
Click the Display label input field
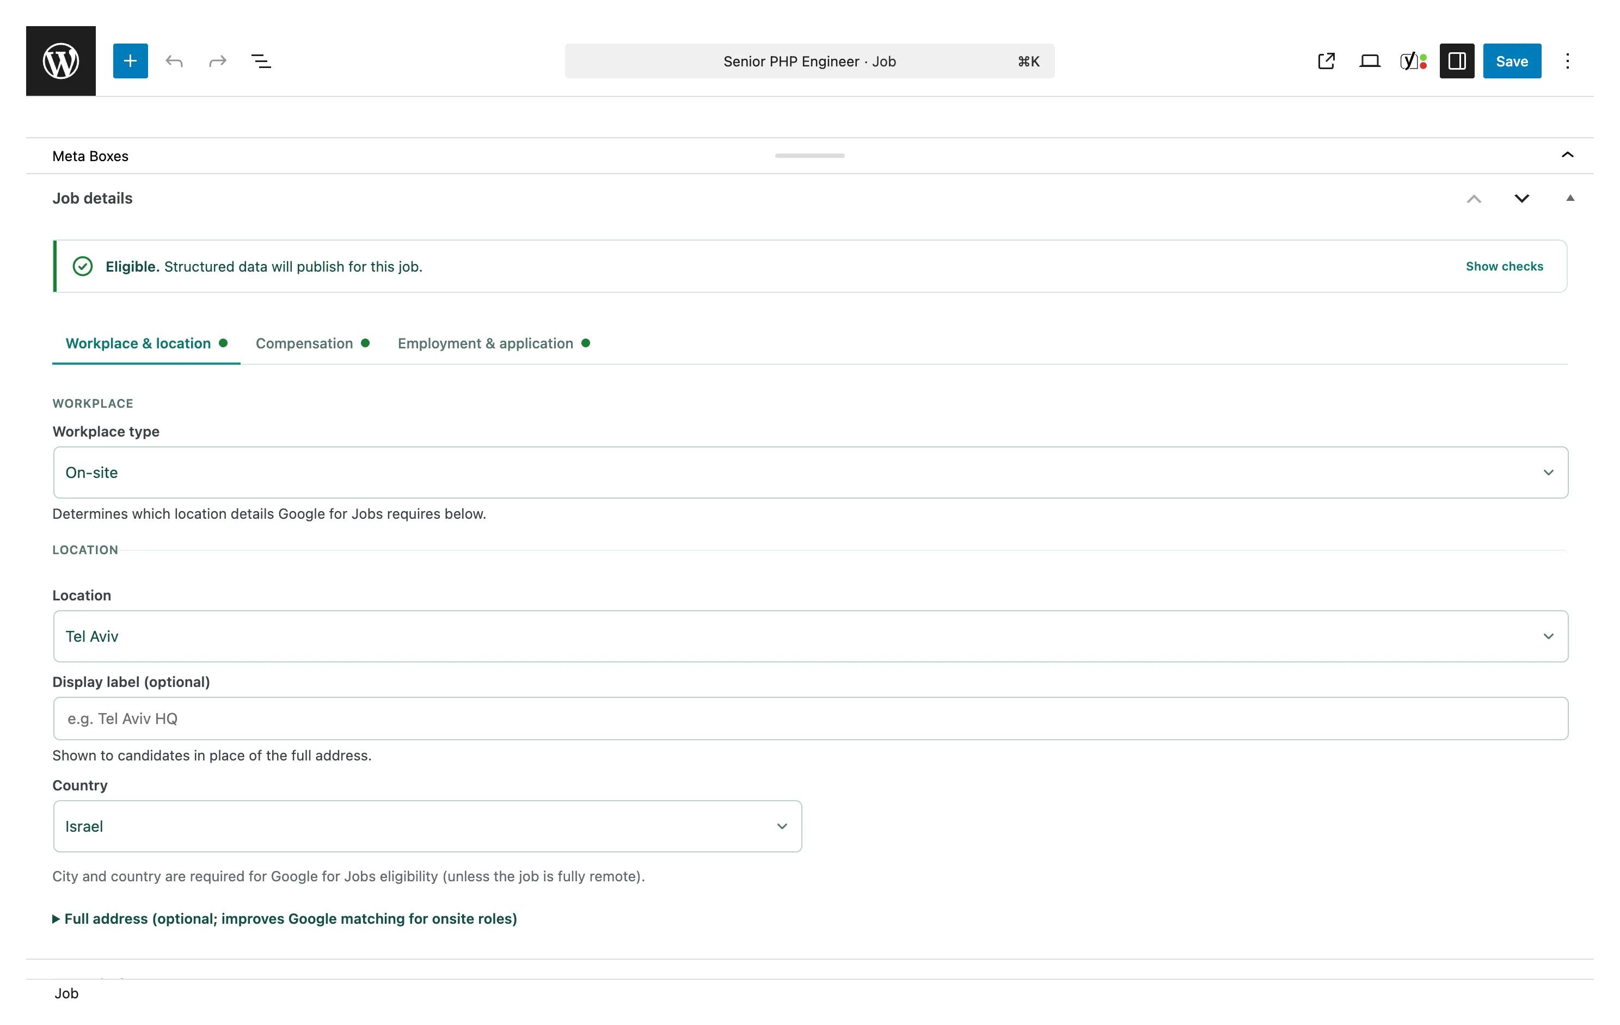pyautogui.click(x=811, y=719)
